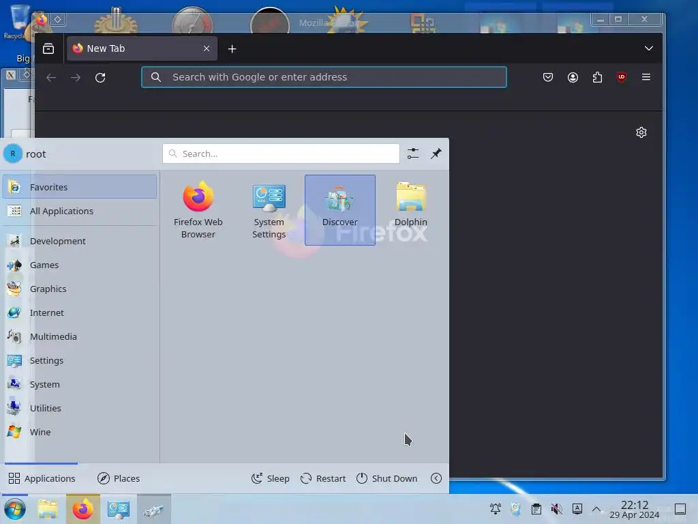
Task: Launch Dolphin file manager from favorites
Action: click(410, 210)
